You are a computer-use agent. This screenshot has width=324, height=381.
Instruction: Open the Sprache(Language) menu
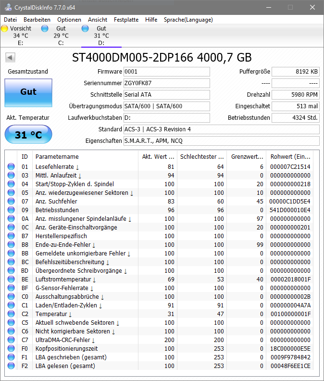188,20
